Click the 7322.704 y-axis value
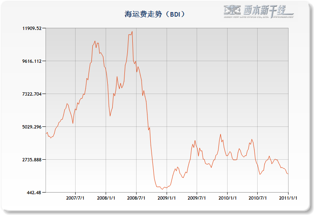Screen dimensions: 314x215 pos(33,94)
